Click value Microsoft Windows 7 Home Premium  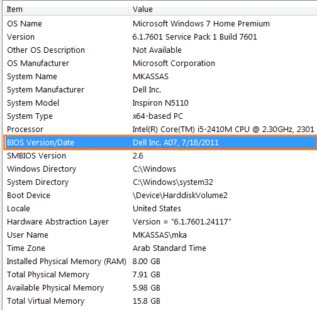coord(201,24)
